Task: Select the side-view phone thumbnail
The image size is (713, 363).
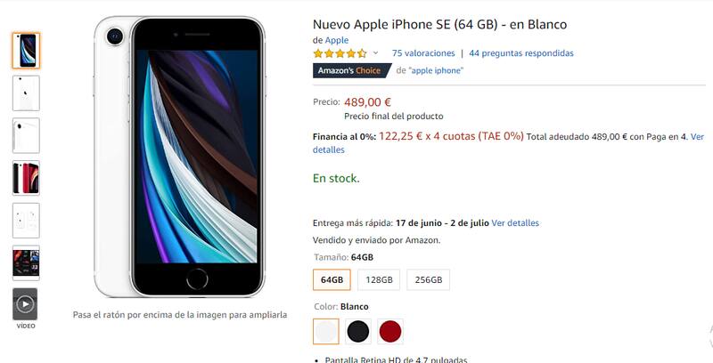Action: (x=26, y=135)
